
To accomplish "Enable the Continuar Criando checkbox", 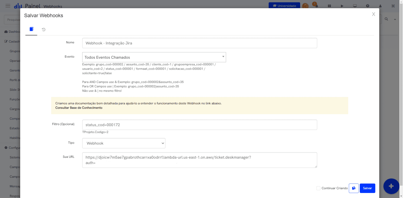I will [318, 188].
